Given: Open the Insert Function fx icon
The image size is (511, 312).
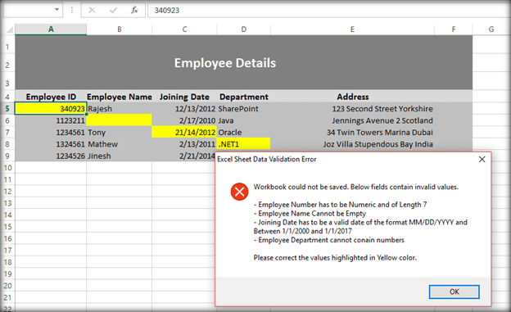Looking at the screenshot, I should coord(134,11).
